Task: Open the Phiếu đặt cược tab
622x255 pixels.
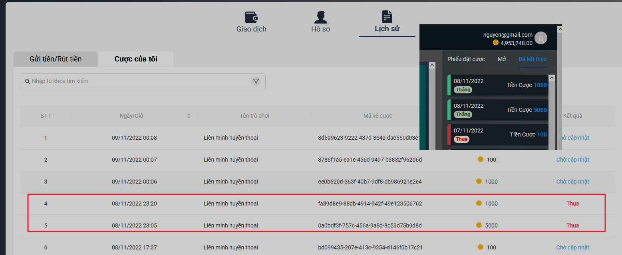Action: pyautogui.click(x=466, y=59)
